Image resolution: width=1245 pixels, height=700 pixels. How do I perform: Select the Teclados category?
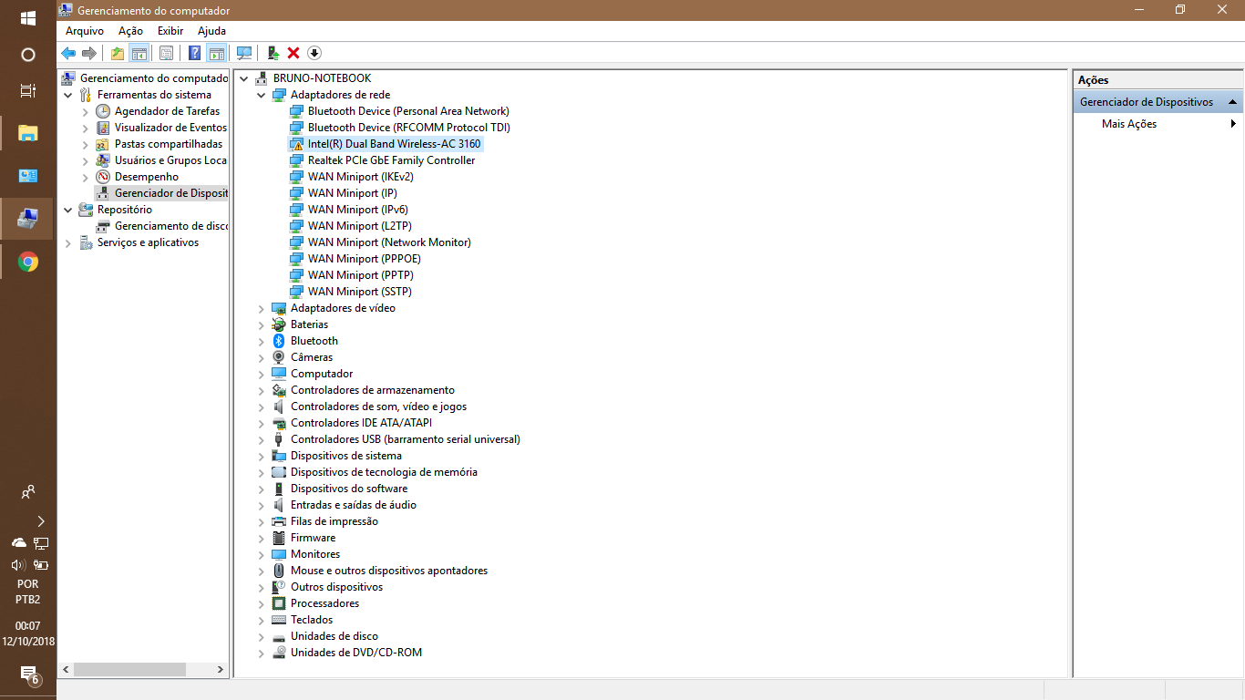pyautogui.click(x=312, y=620)
